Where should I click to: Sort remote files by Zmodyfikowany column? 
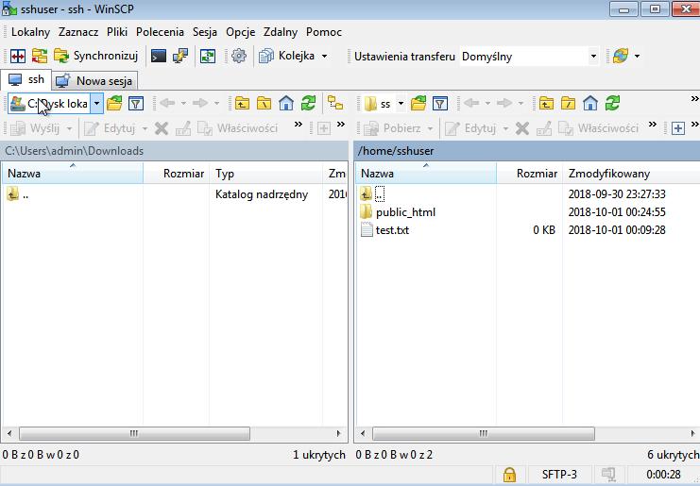coord(631,174)
